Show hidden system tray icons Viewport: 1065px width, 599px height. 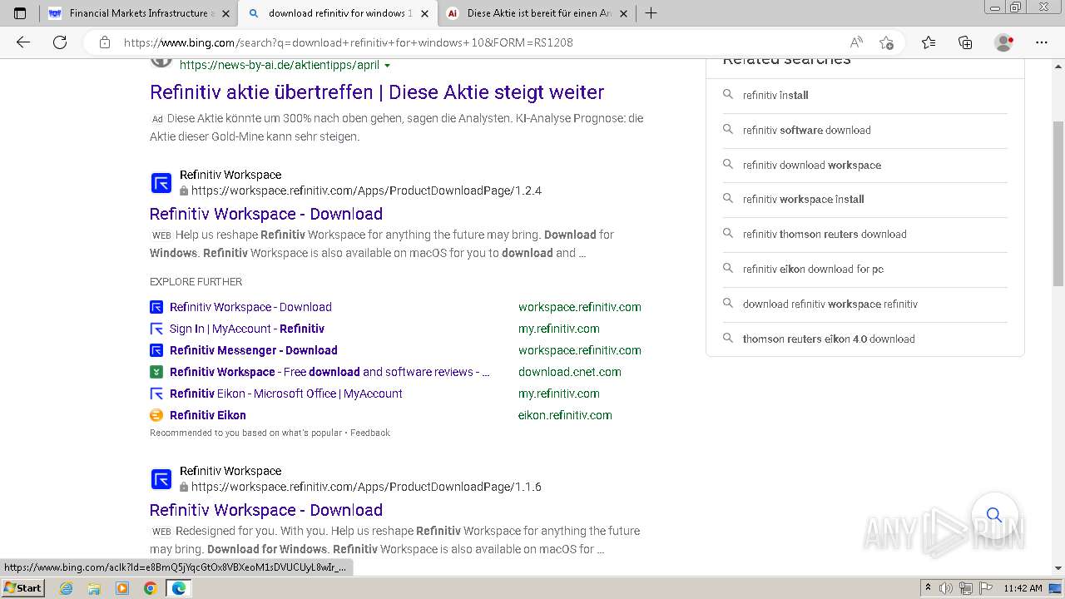pyautogui.click(x=929, y=588)
